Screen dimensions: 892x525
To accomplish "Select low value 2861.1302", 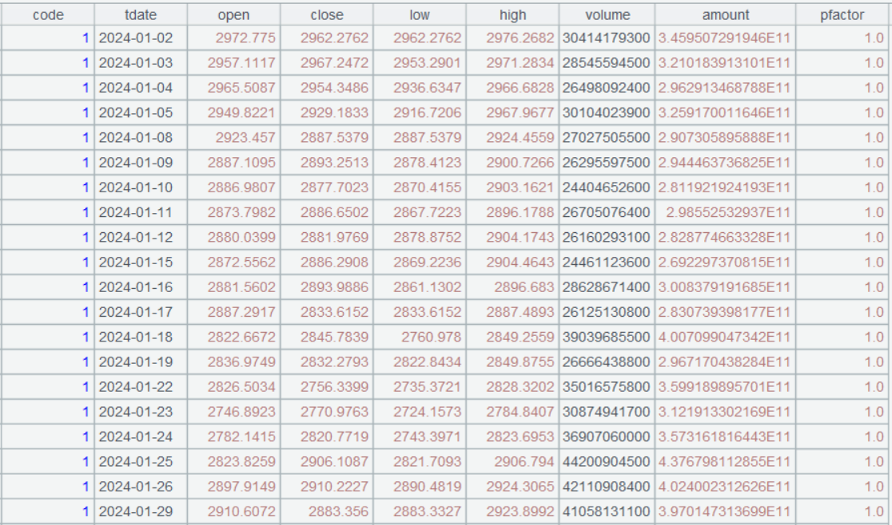I will pos(420,288).
